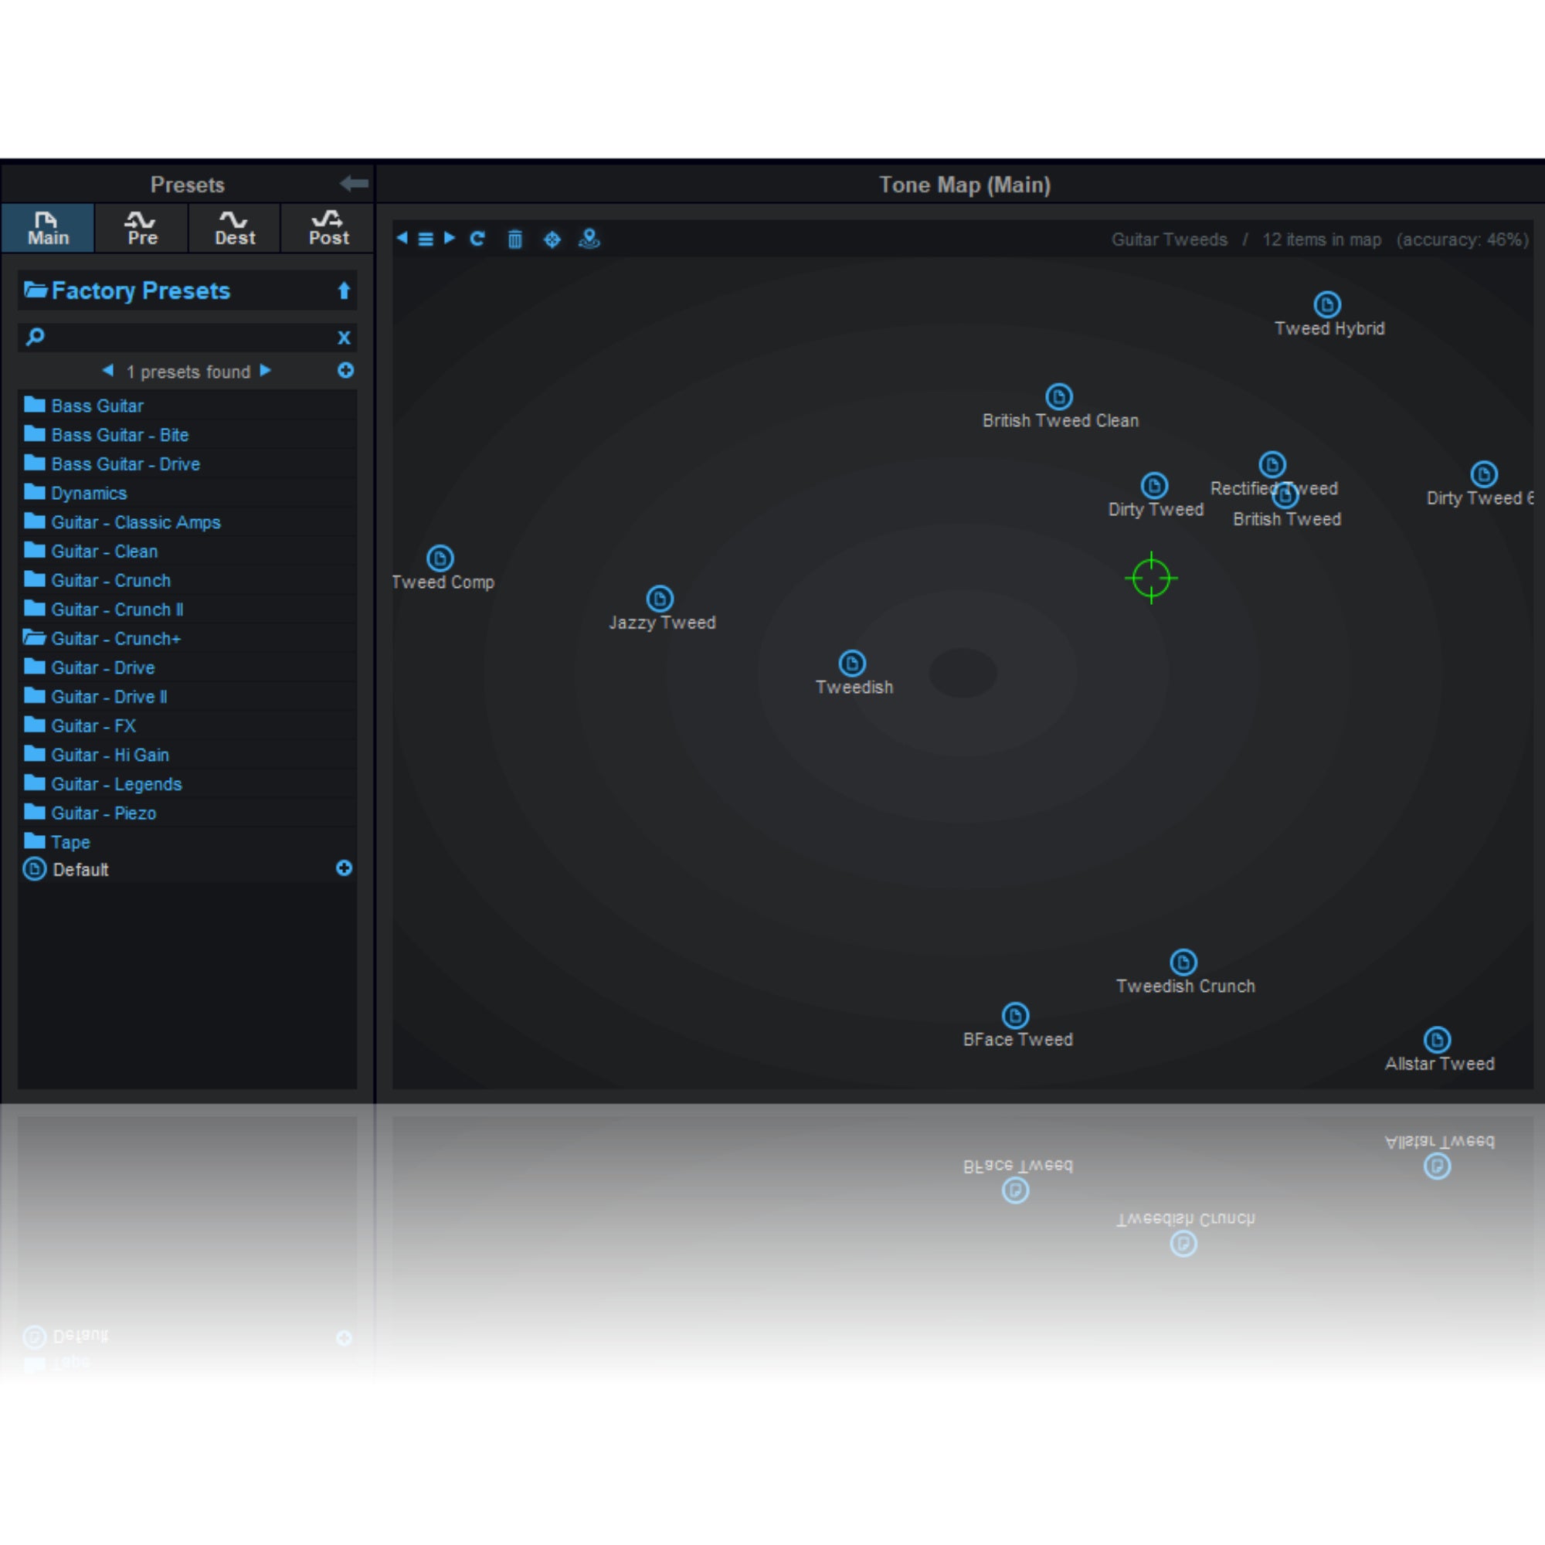Go to next tone map with right arrow

pyautogui.click(x=450, y=238)
